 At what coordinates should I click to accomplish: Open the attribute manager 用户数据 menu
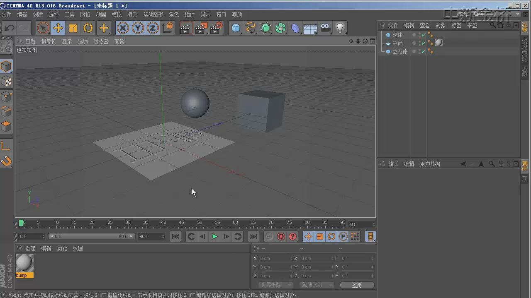pos(430,164)
